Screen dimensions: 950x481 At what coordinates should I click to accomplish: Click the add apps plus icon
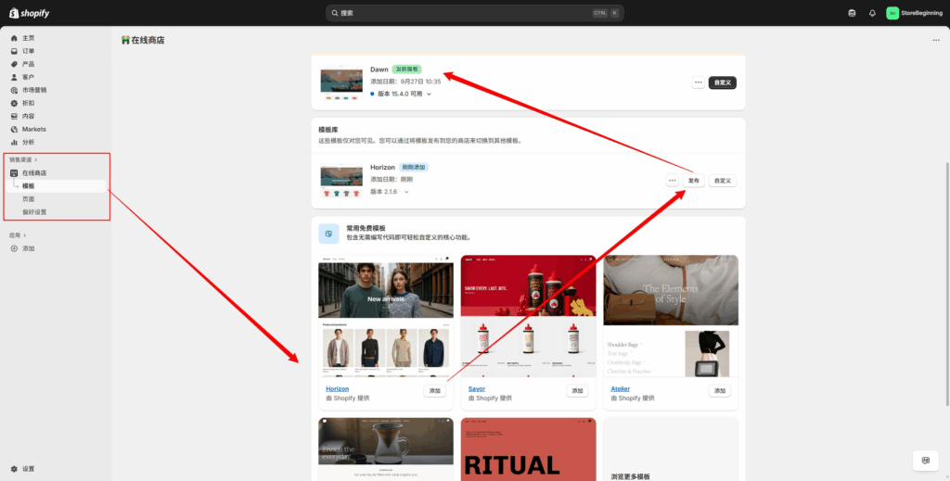(14, 248)
